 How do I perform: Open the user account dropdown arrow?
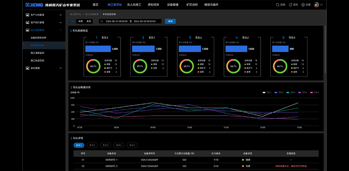pos(322,5)
